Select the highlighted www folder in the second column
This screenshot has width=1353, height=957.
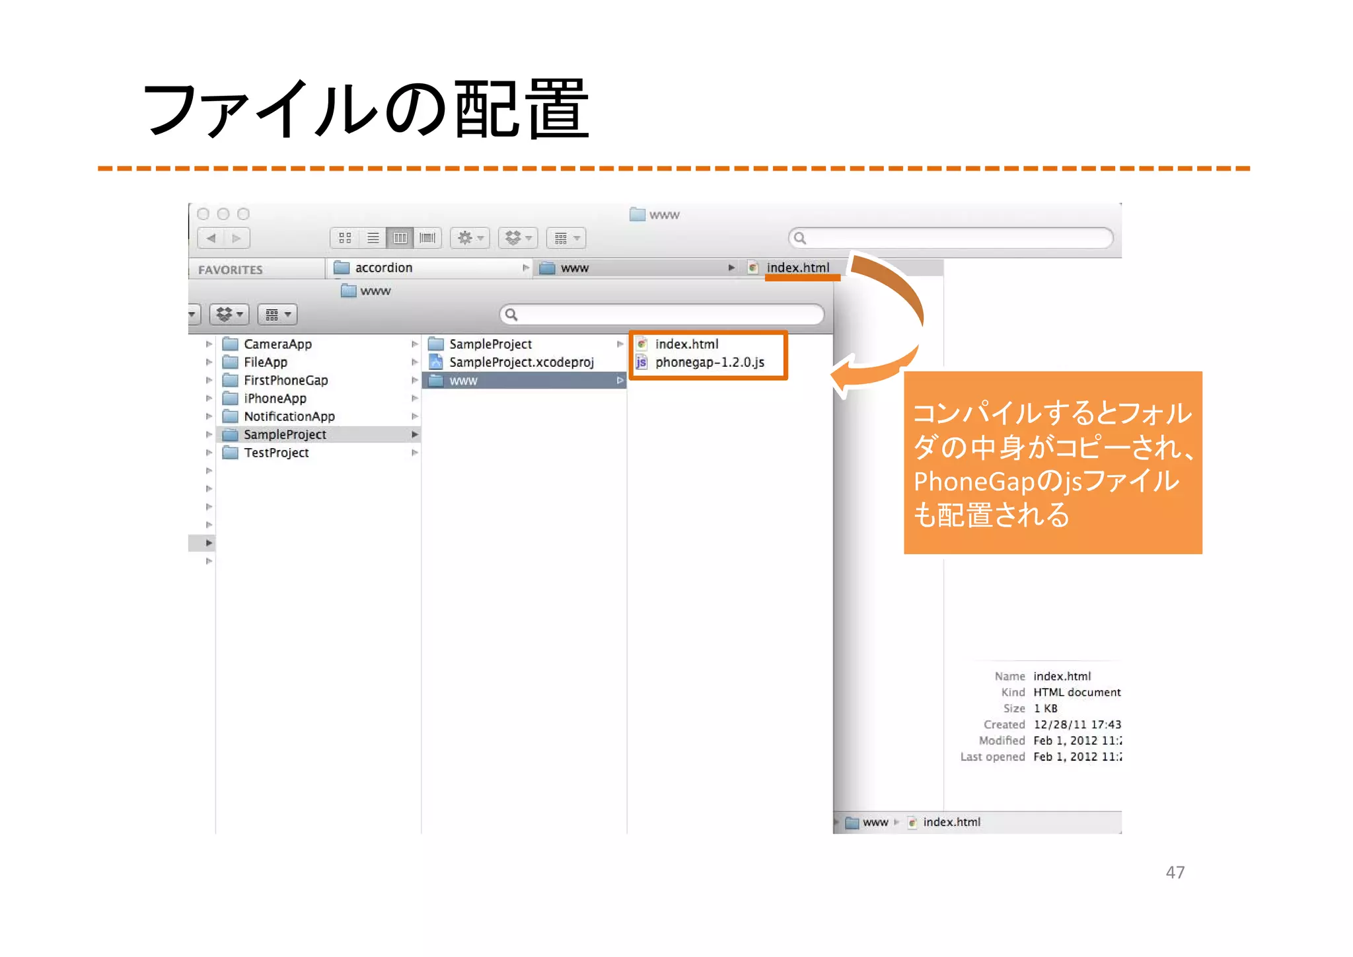pos(524,381)
